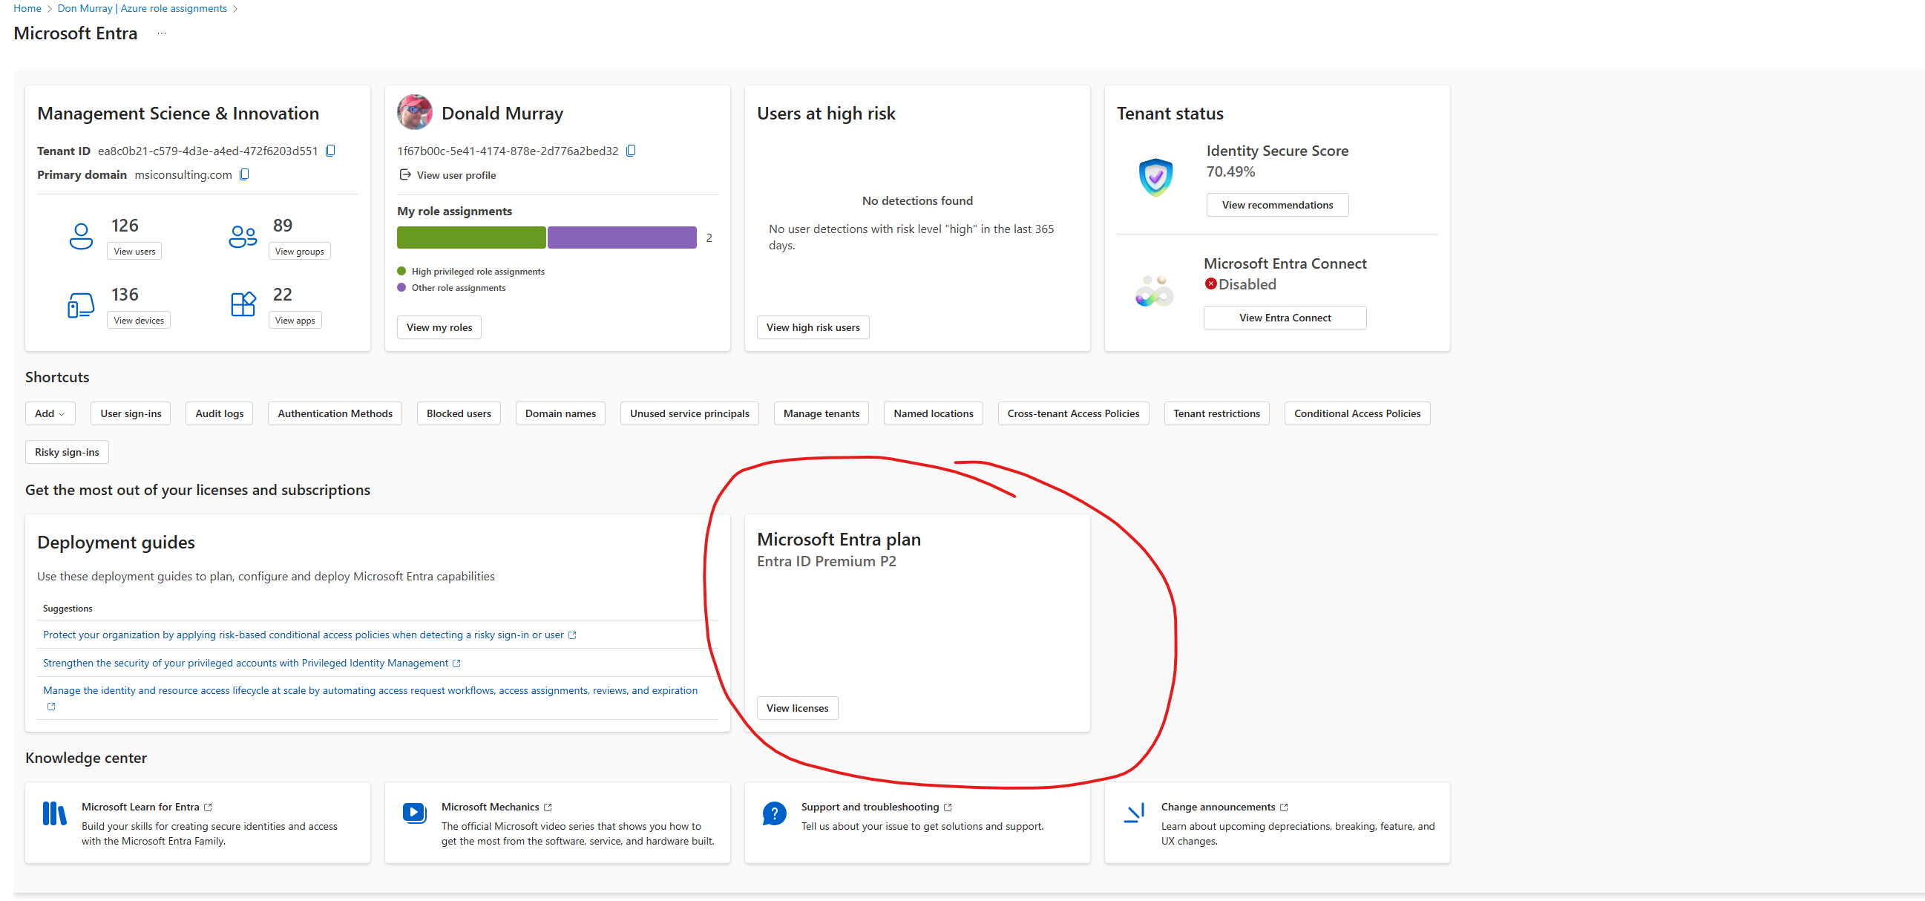1925x901 pixels.
Task: Click Donald Murray's profile photo
Action: [x=415, y=113]
